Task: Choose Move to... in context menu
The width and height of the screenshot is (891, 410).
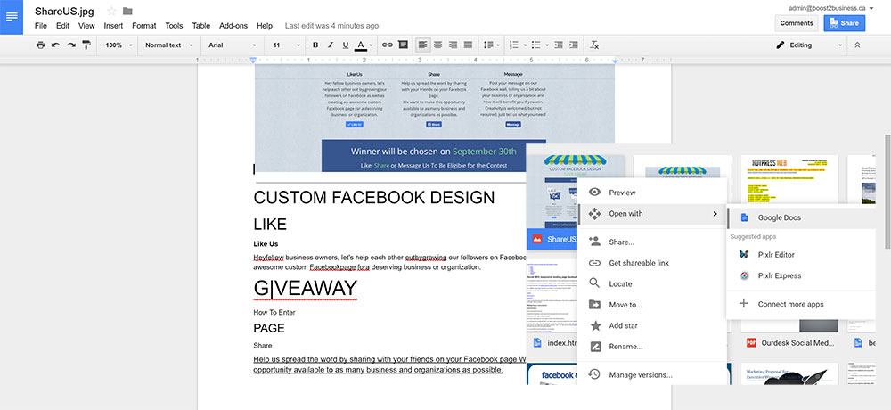Action: pos(652,305)
